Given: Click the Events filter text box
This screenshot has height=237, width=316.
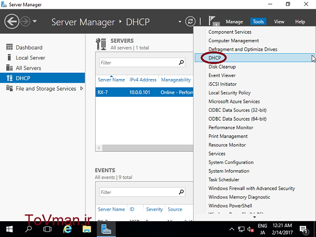Looking at the screenshot, I should [x=139, y=192].
